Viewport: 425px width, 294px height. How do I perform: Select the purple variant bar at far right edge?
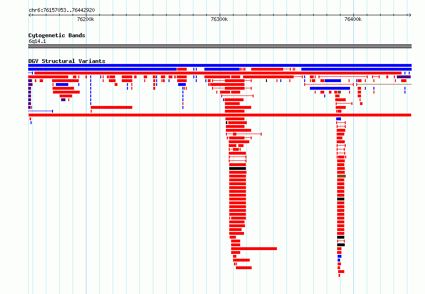[x=404, y=77]
